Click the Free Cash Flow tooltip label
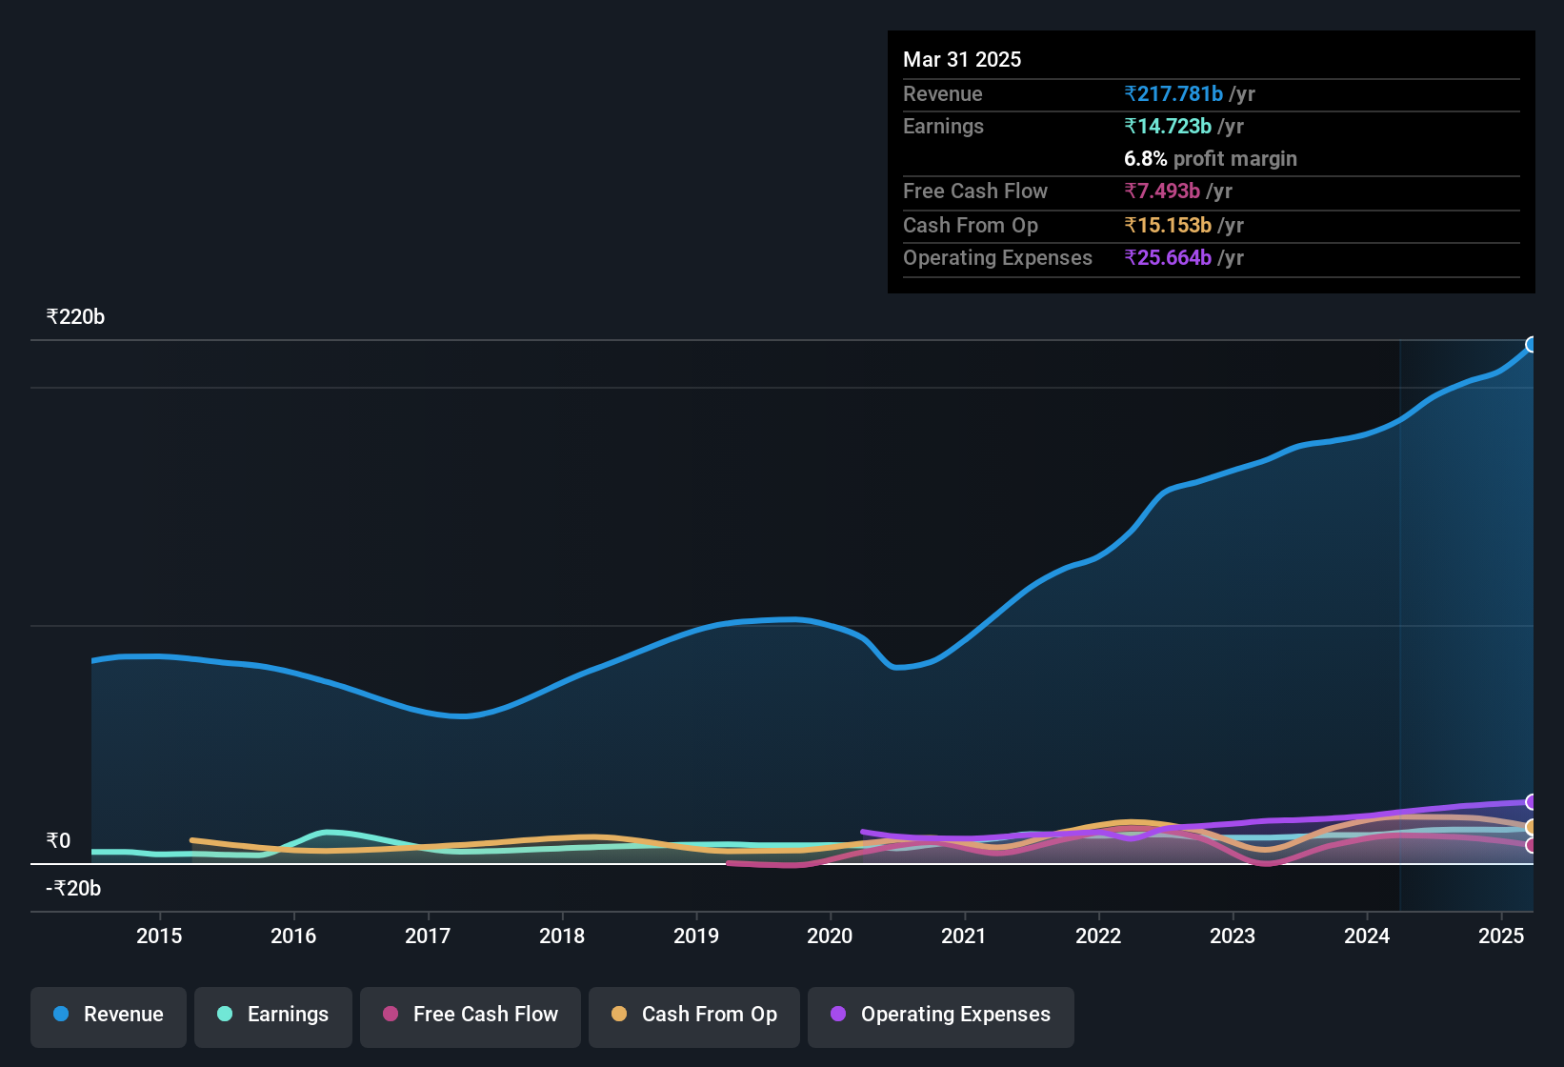 click(975, 191)
